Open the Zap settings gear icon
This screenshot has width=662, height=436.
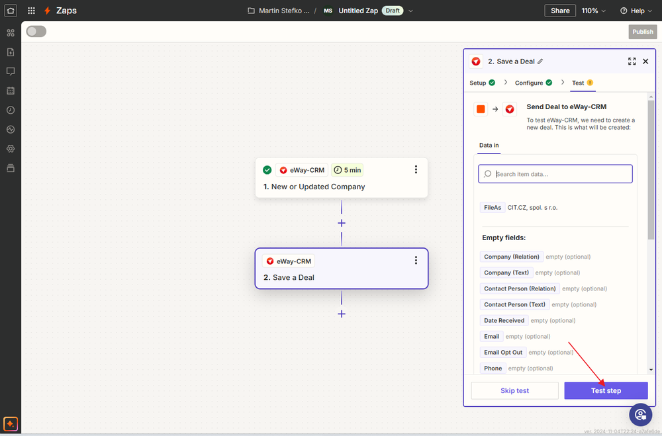[x=11, y=149]
